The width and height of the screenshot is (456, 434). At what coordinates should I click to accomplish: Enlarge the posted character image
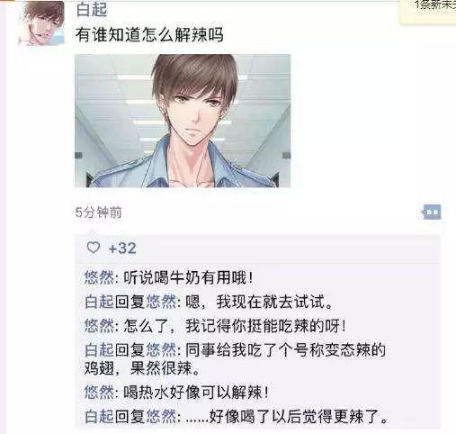[x=183, y=121]
